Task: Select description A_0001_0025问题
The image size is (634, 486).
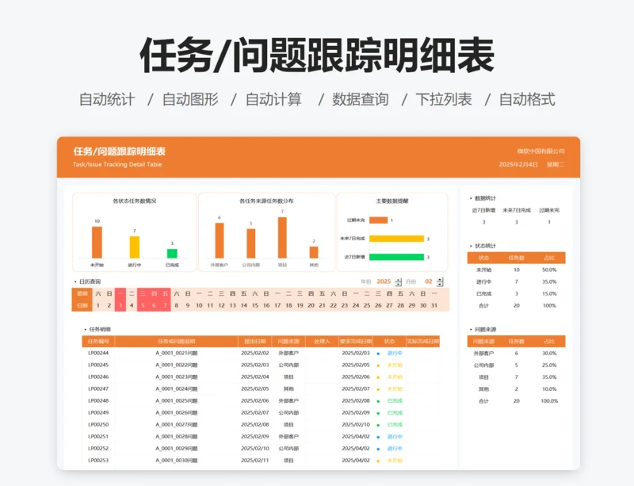Action: pos(177,401)
